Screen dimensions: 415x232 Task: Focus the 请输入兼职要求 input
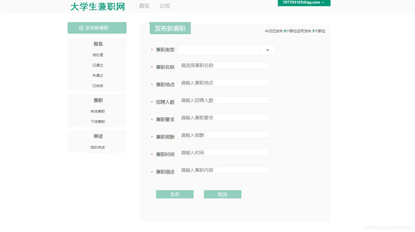224,118
